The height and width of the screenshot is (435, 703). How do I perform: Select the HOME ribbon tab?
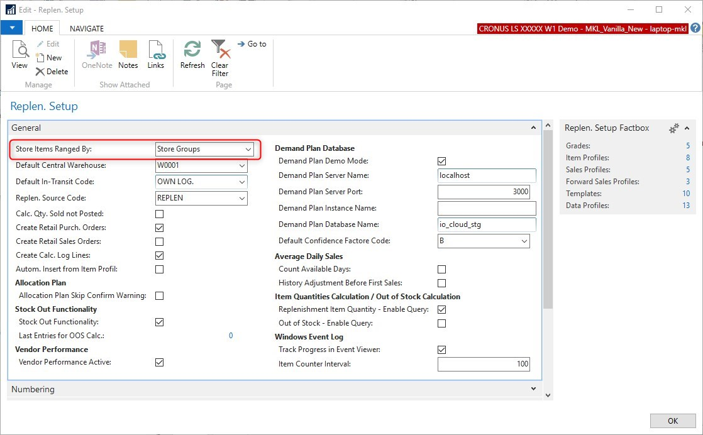pos(43,28)
